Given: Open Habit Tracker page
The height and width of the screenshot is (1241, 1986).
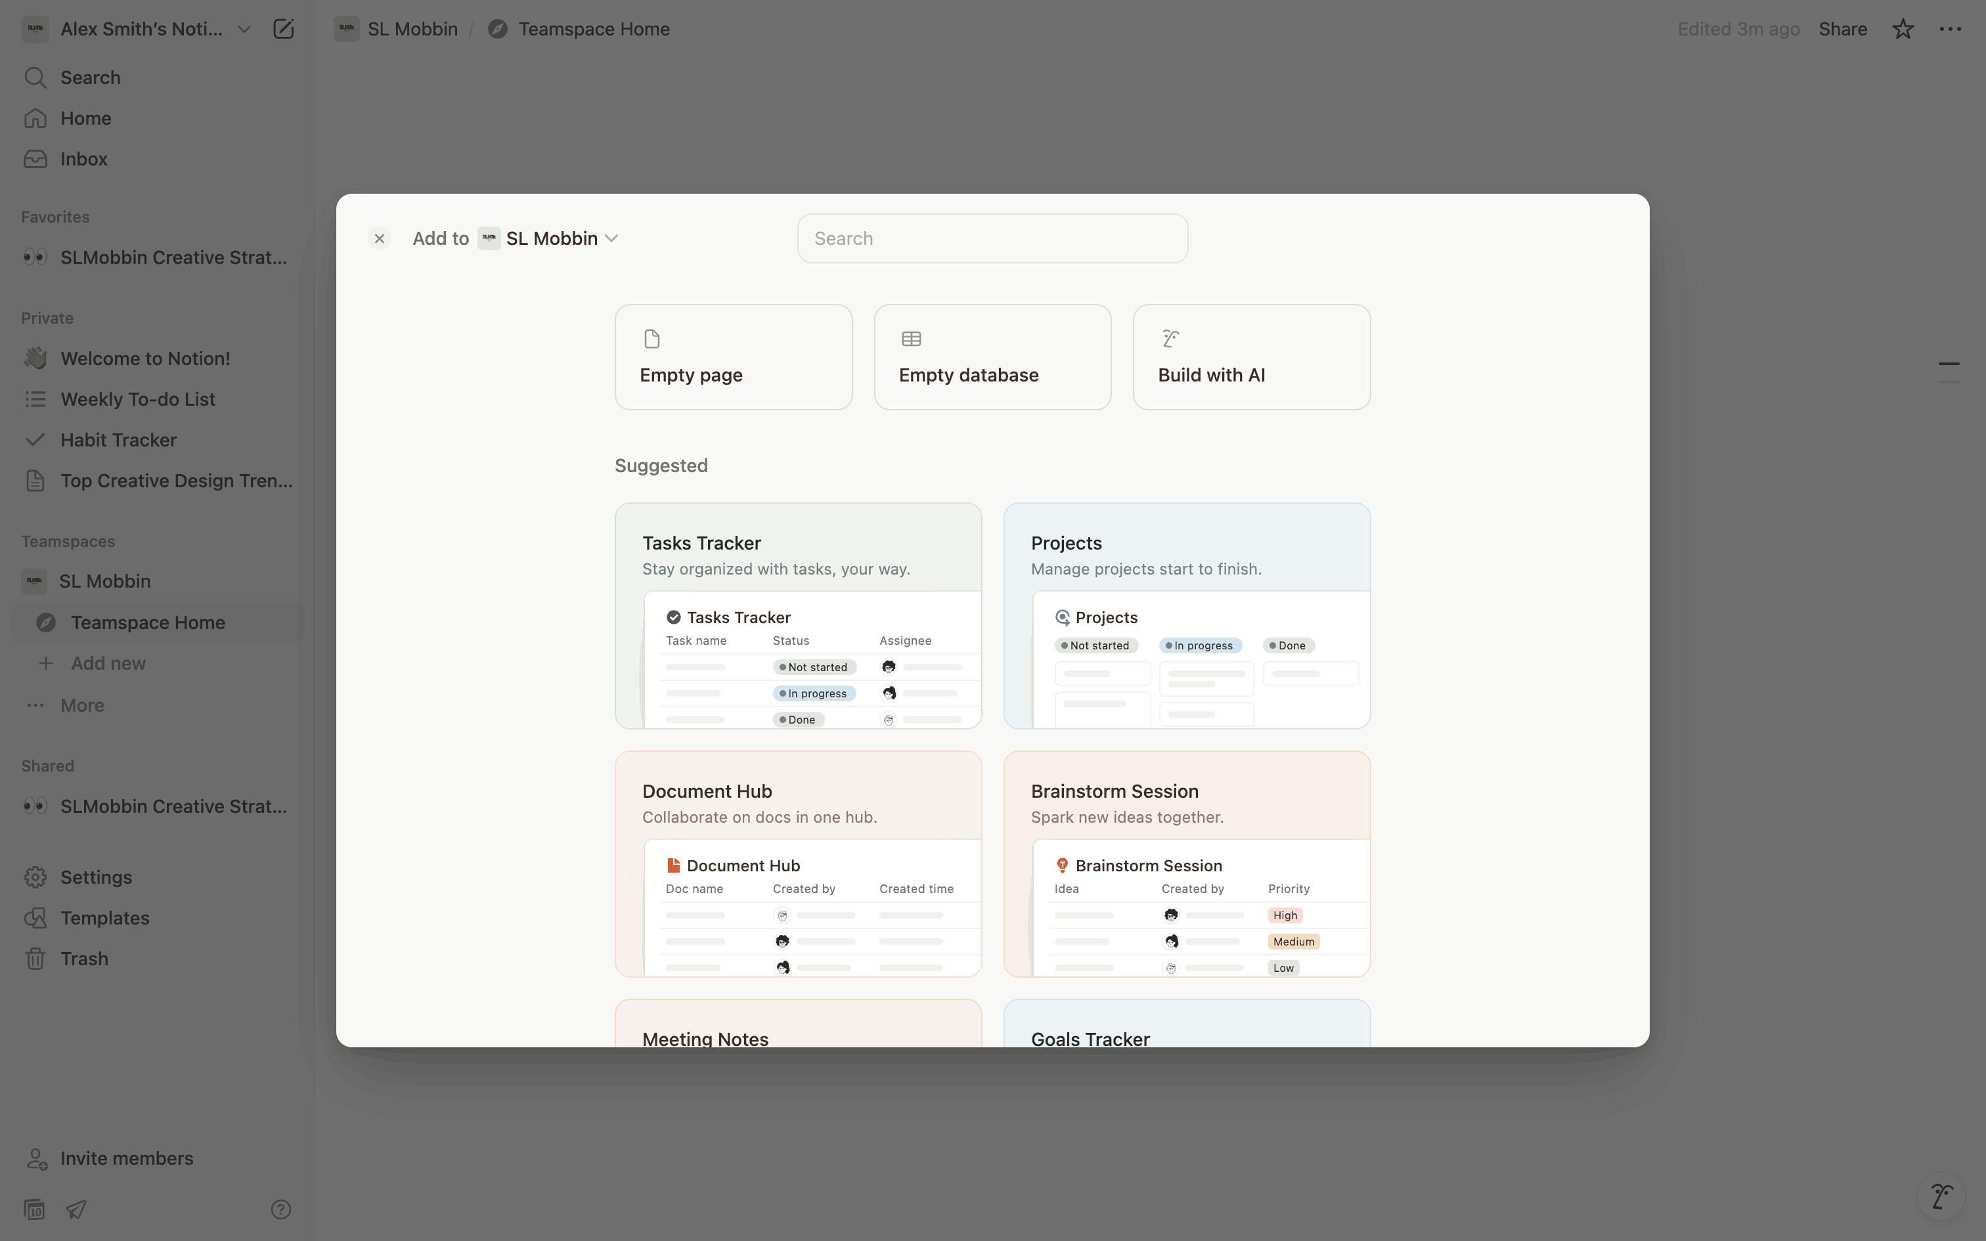Looking at the screenshot, I should click(118, 440).
